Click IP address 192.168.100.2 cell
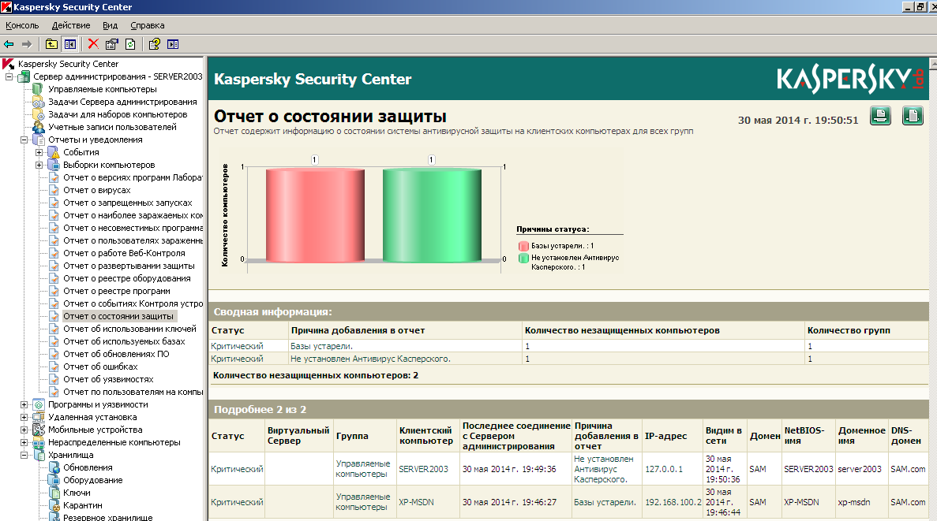Image resolution: width=937 pixels, height=521 pixels. (x=673, y=503)
